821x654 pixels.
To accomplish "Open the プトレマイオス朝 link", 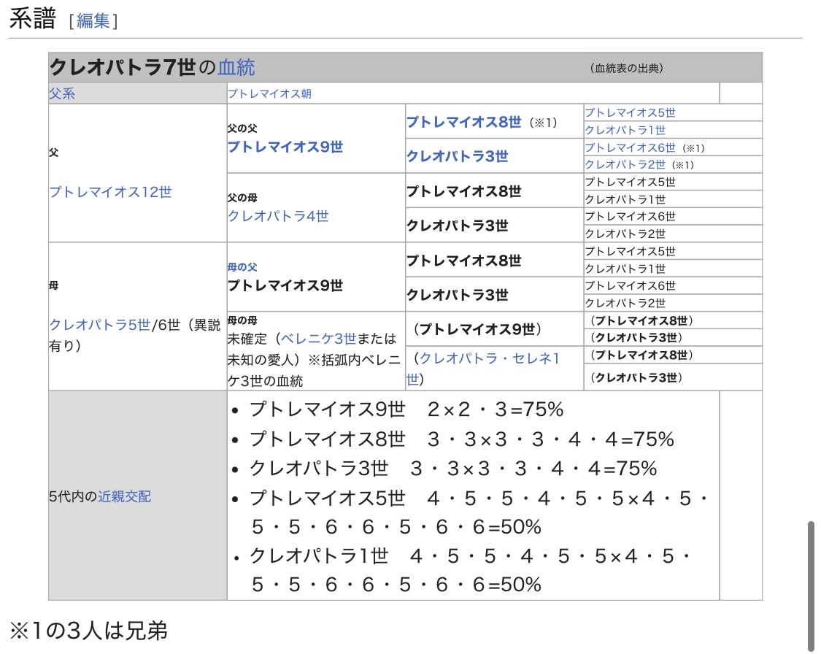I will click(269, 94).
